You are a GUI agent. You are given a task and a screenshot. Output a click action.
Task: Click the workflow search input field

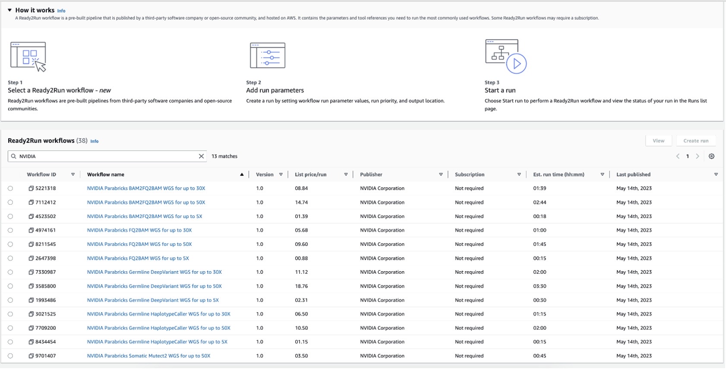[107, 156]
